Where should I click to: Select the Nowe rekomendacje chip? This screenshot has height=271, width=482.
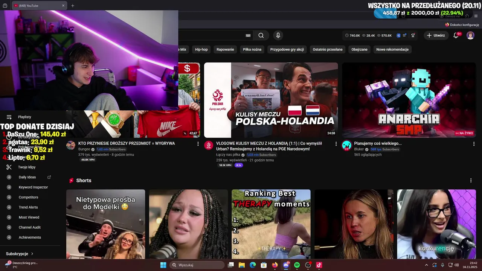point(392,49)
